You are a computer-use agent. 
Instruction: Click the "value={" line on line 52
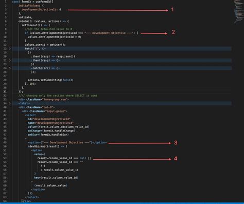40,154
